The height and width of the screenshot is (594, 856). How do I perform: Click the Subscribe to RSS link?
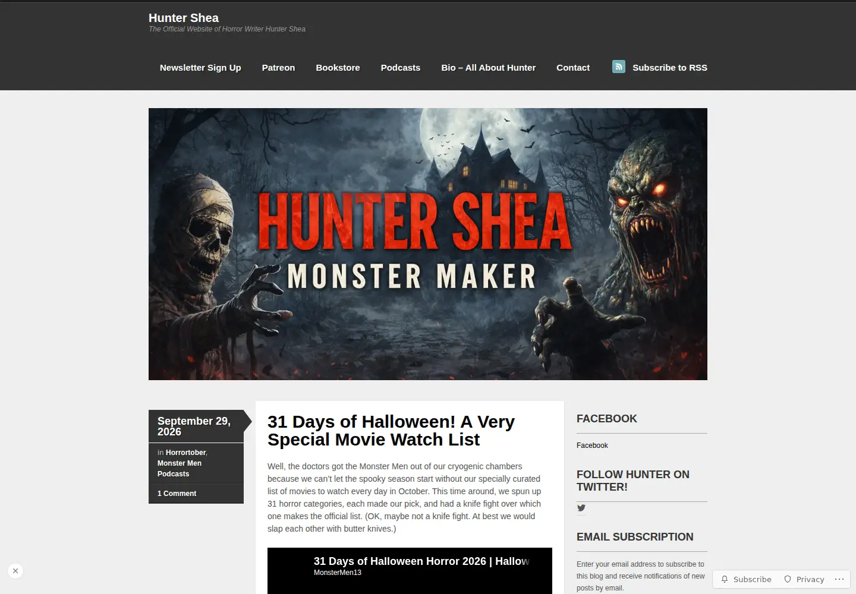coord(670,68)
